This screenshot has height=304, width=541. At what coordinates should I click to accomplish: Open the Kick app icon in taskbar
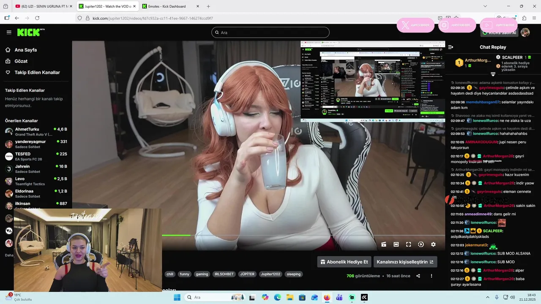click(x=364, y=297)
